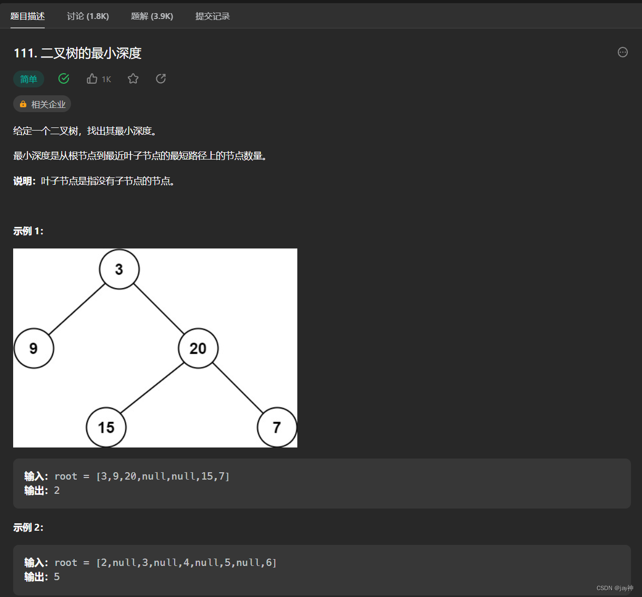Switch to the 讨论 (1.8K) tab
The width and height of the screenshot is (642, 597).
tap(87, 16)
